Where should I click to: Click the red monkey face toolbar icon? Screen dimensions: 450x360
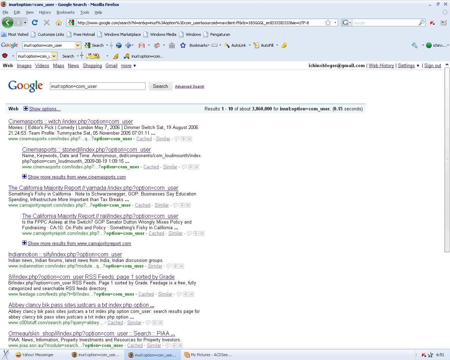tap(5, 56)
